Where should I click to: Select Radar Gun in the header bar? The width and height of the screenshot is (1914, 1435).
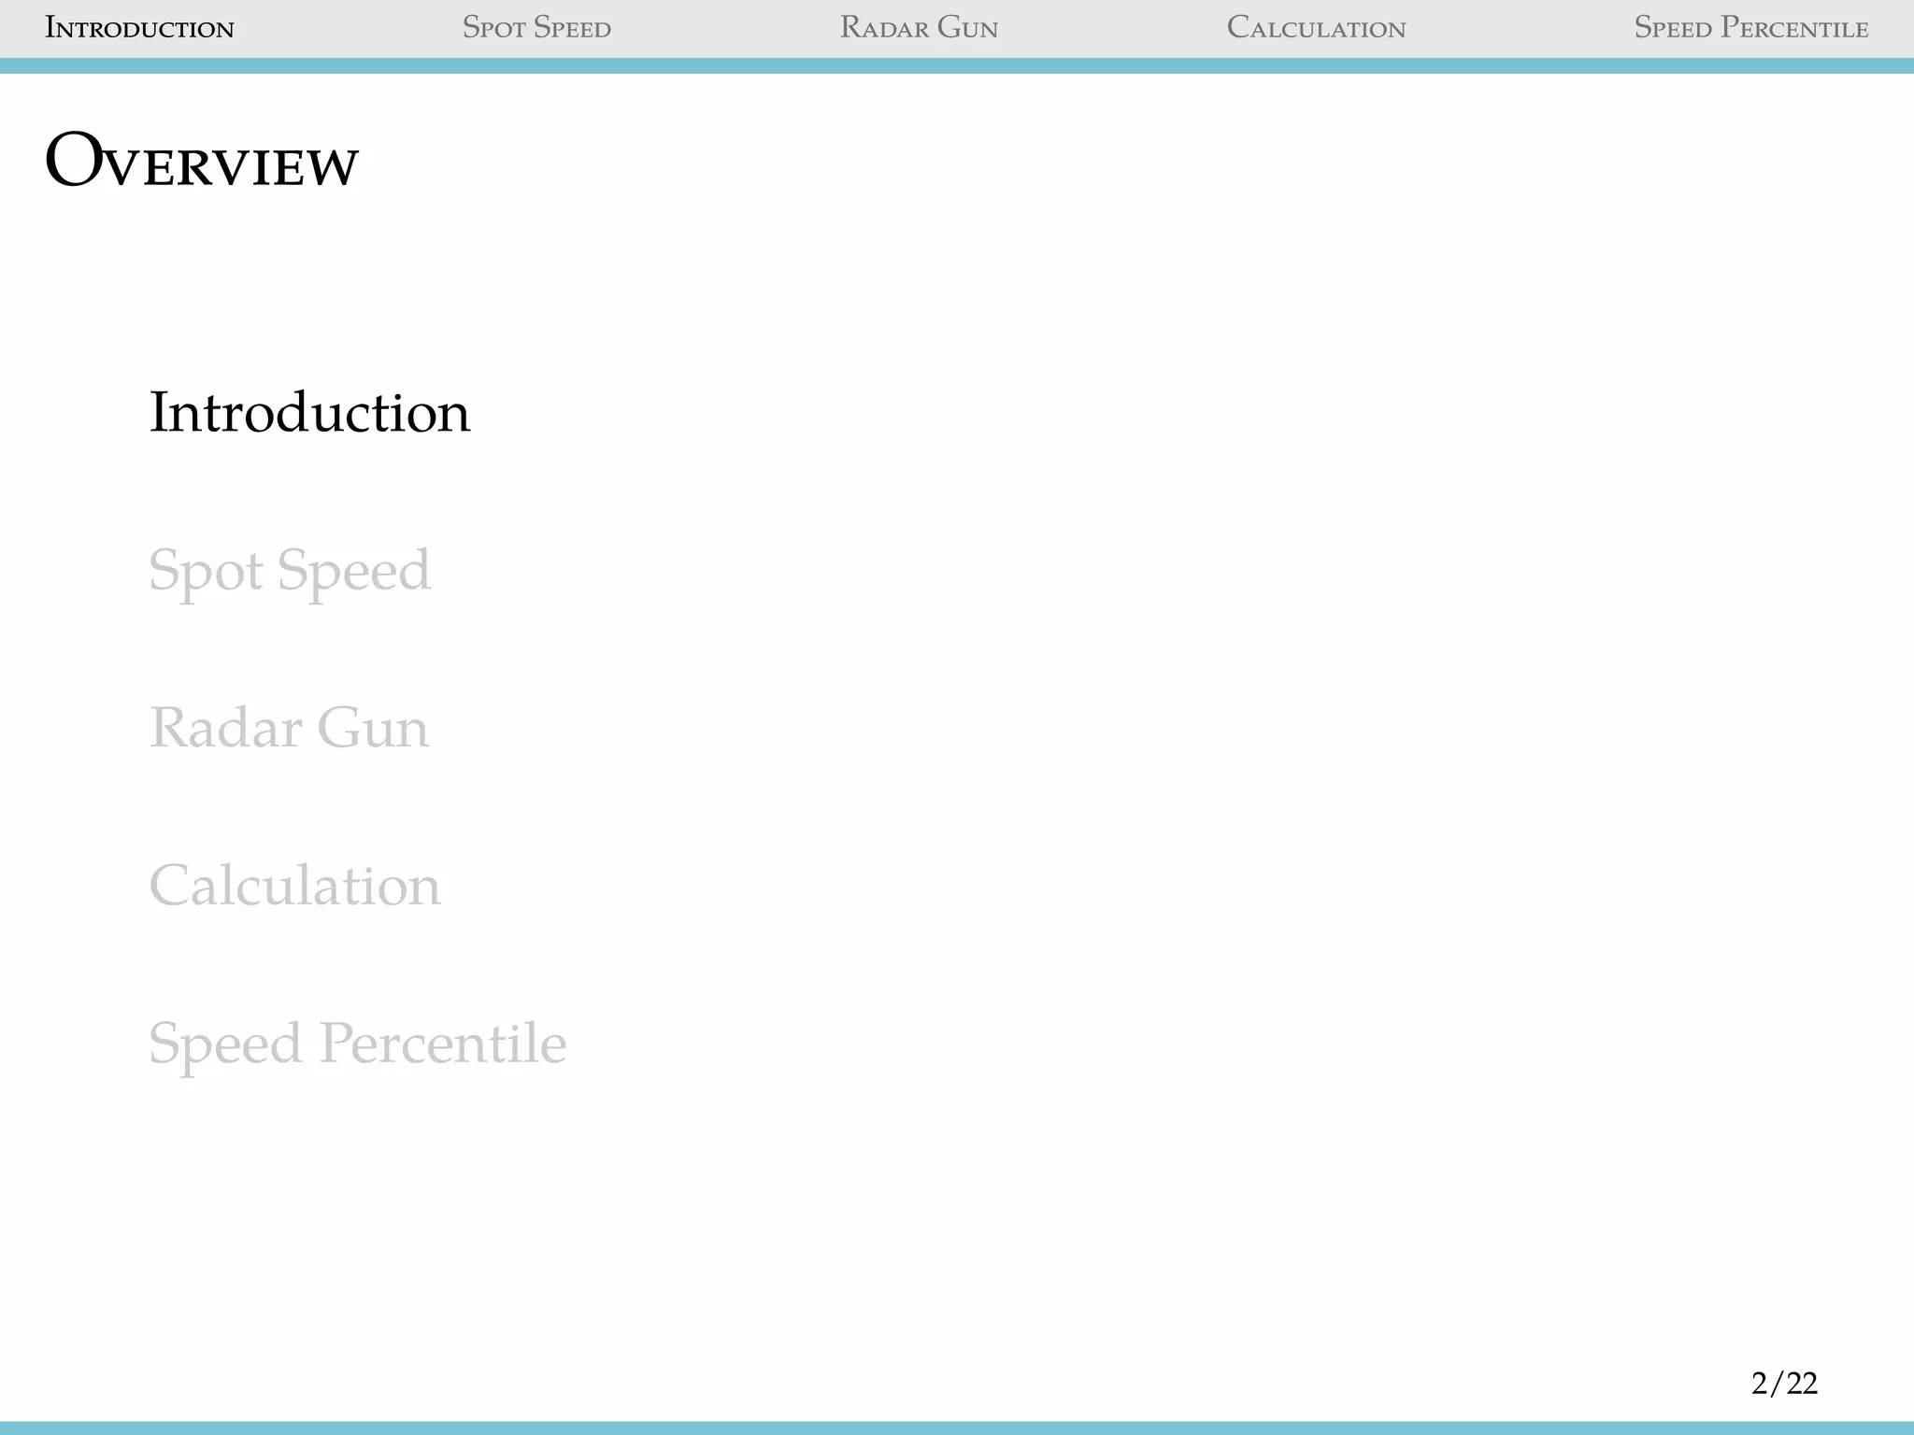(919, 28)
